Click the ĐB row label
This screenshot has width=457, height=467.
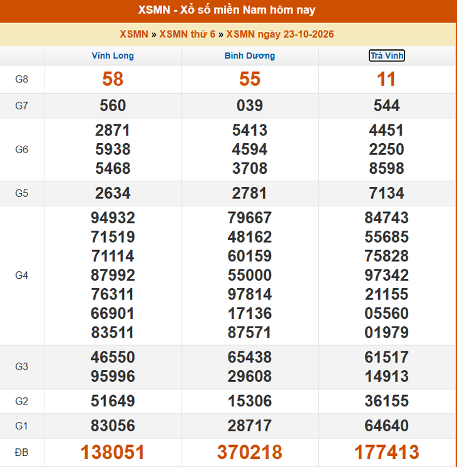click(22, 453)
